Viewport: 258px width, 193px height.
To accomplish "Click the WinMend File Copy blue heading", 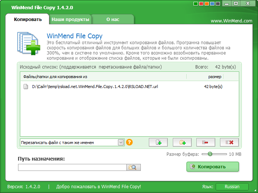I will pyautogui.click(x=74, y=36).
